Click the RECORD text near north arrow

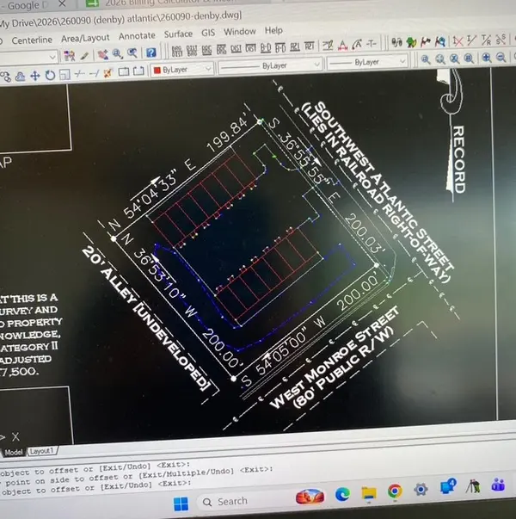coord(459,159)
